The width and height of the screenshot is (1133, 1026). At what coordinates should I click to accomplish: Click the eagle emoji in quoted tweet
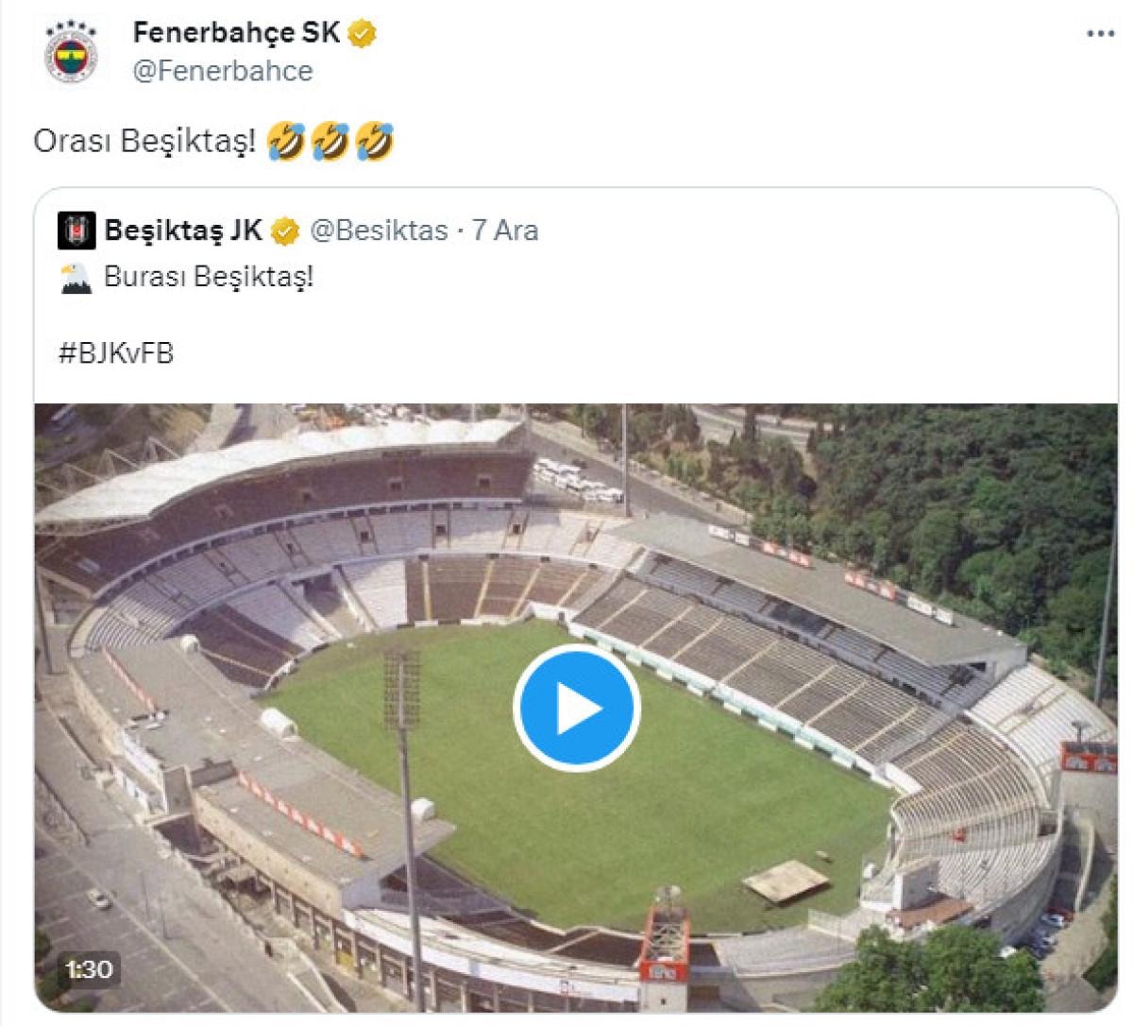(76, 278)
